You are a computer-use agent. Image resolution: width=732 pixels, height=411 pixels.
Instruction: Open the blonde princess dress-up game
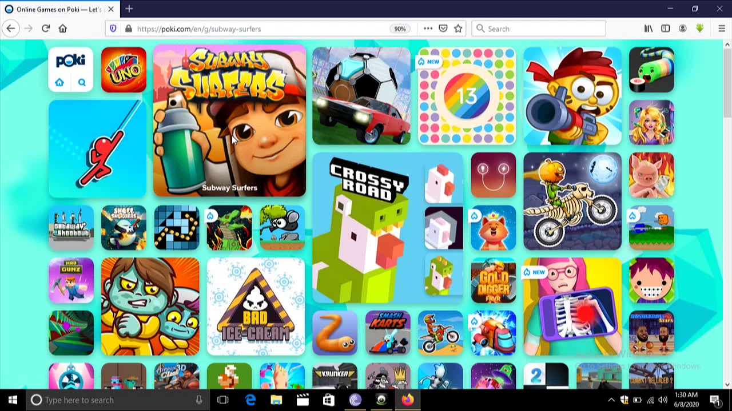[651, 122]
